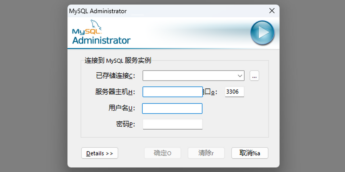Click the MySQL Administrator title bar text

pyautogui.click(x=98, y=11)
